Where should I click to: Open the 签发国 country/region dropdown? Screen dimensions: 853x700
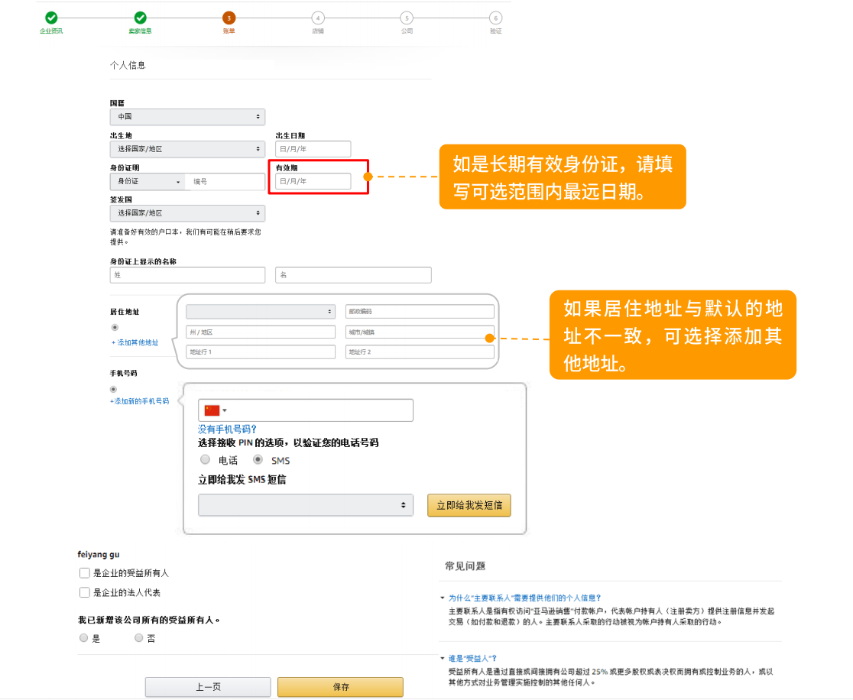[x=187, y=212]
